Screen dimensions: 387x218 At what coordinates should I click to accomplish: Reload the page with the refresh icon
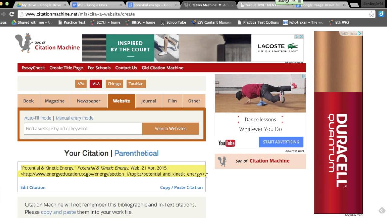pos(12,14)
